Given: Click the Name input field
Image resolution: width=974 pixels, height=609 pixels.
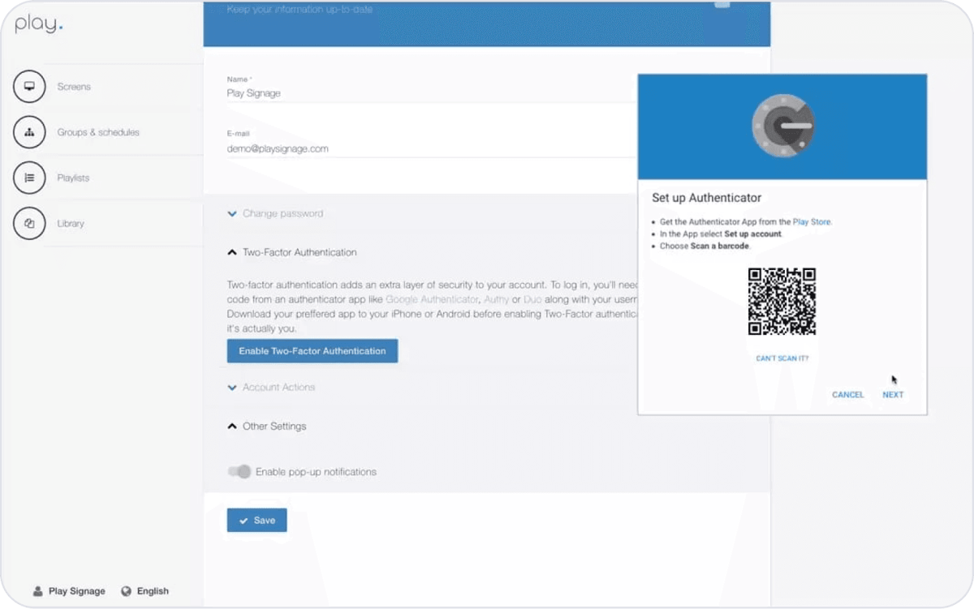Looking at the screenshot, I should click(430, 93).
